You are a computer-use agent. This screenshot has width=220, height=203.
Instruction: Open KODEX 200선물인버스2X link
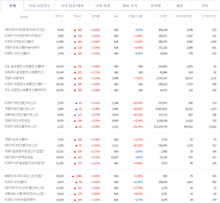pos(21,126)
